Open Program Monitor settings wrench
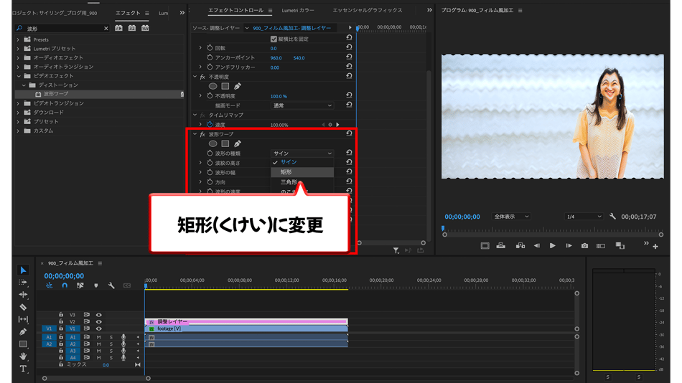Screen dimensions: 682x383 click(x=612, y=217)
